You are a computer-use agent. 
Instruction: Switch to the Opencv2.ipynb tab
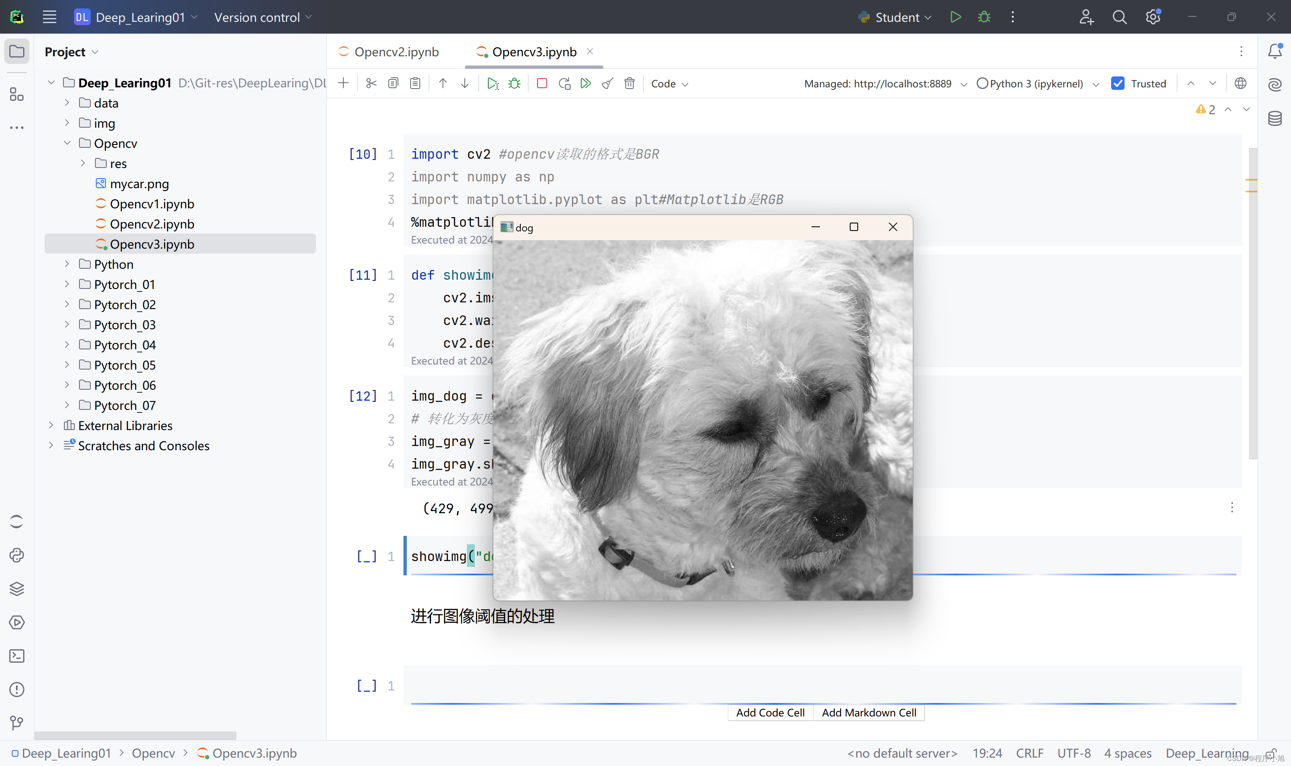point(395,52)
